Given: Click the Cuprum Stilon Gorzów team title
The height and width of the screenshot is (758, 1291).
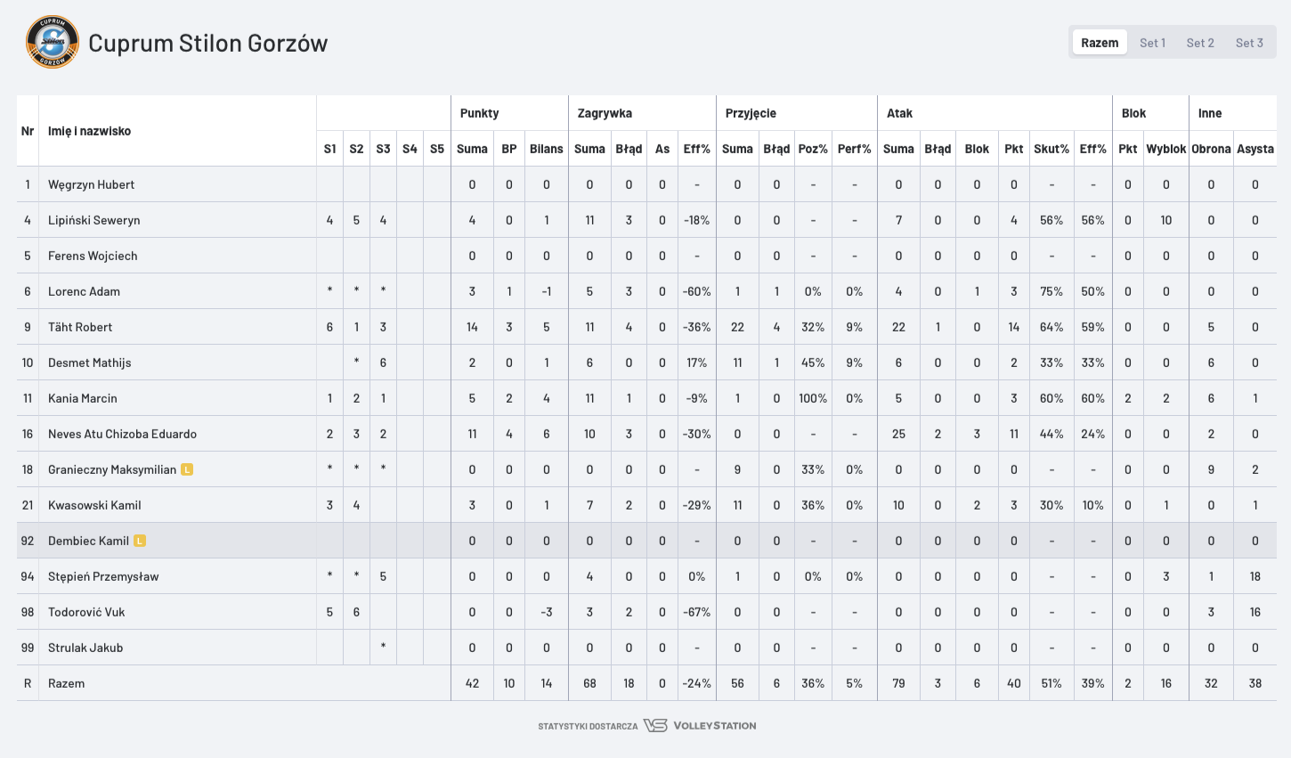Looking at the screenshot, I should [x=207, y=43].
